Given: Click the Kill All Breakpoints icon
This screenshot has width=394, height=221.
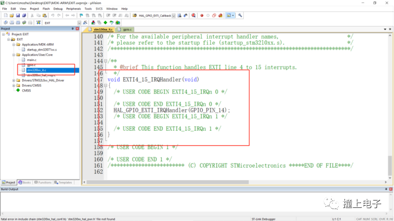Looking at the screenshot, I should 220,15.
